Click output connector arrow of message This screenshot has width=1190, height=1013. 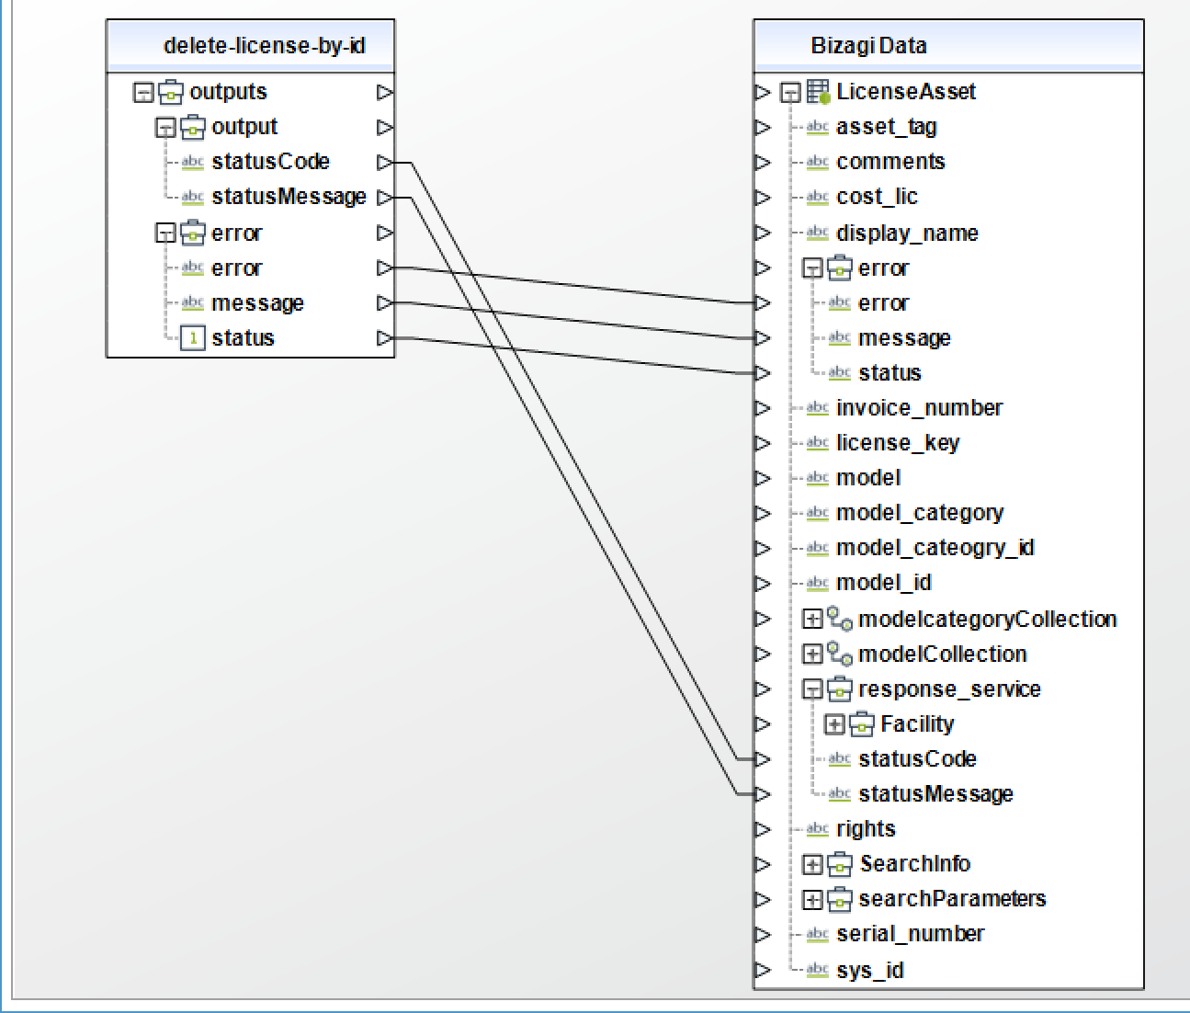[x=385, y=303]
